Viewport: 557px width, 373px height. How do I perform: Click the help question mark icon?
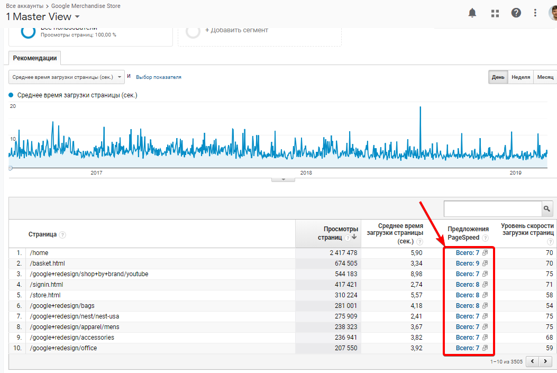coord(516,13)
